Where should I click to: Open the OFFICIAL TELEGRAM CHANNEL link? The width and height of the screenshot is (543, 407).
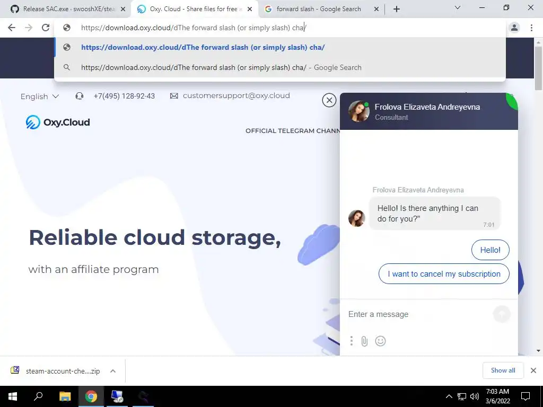click(x=293, y=131)
